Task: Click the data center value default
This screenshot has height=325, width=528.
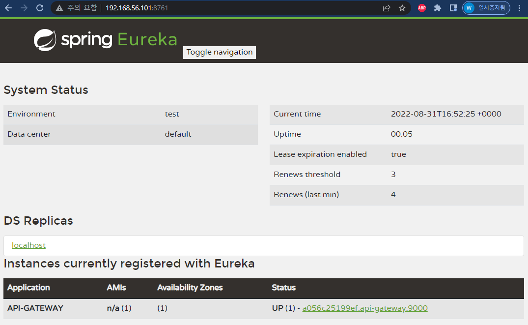Action: pos(178,134)
